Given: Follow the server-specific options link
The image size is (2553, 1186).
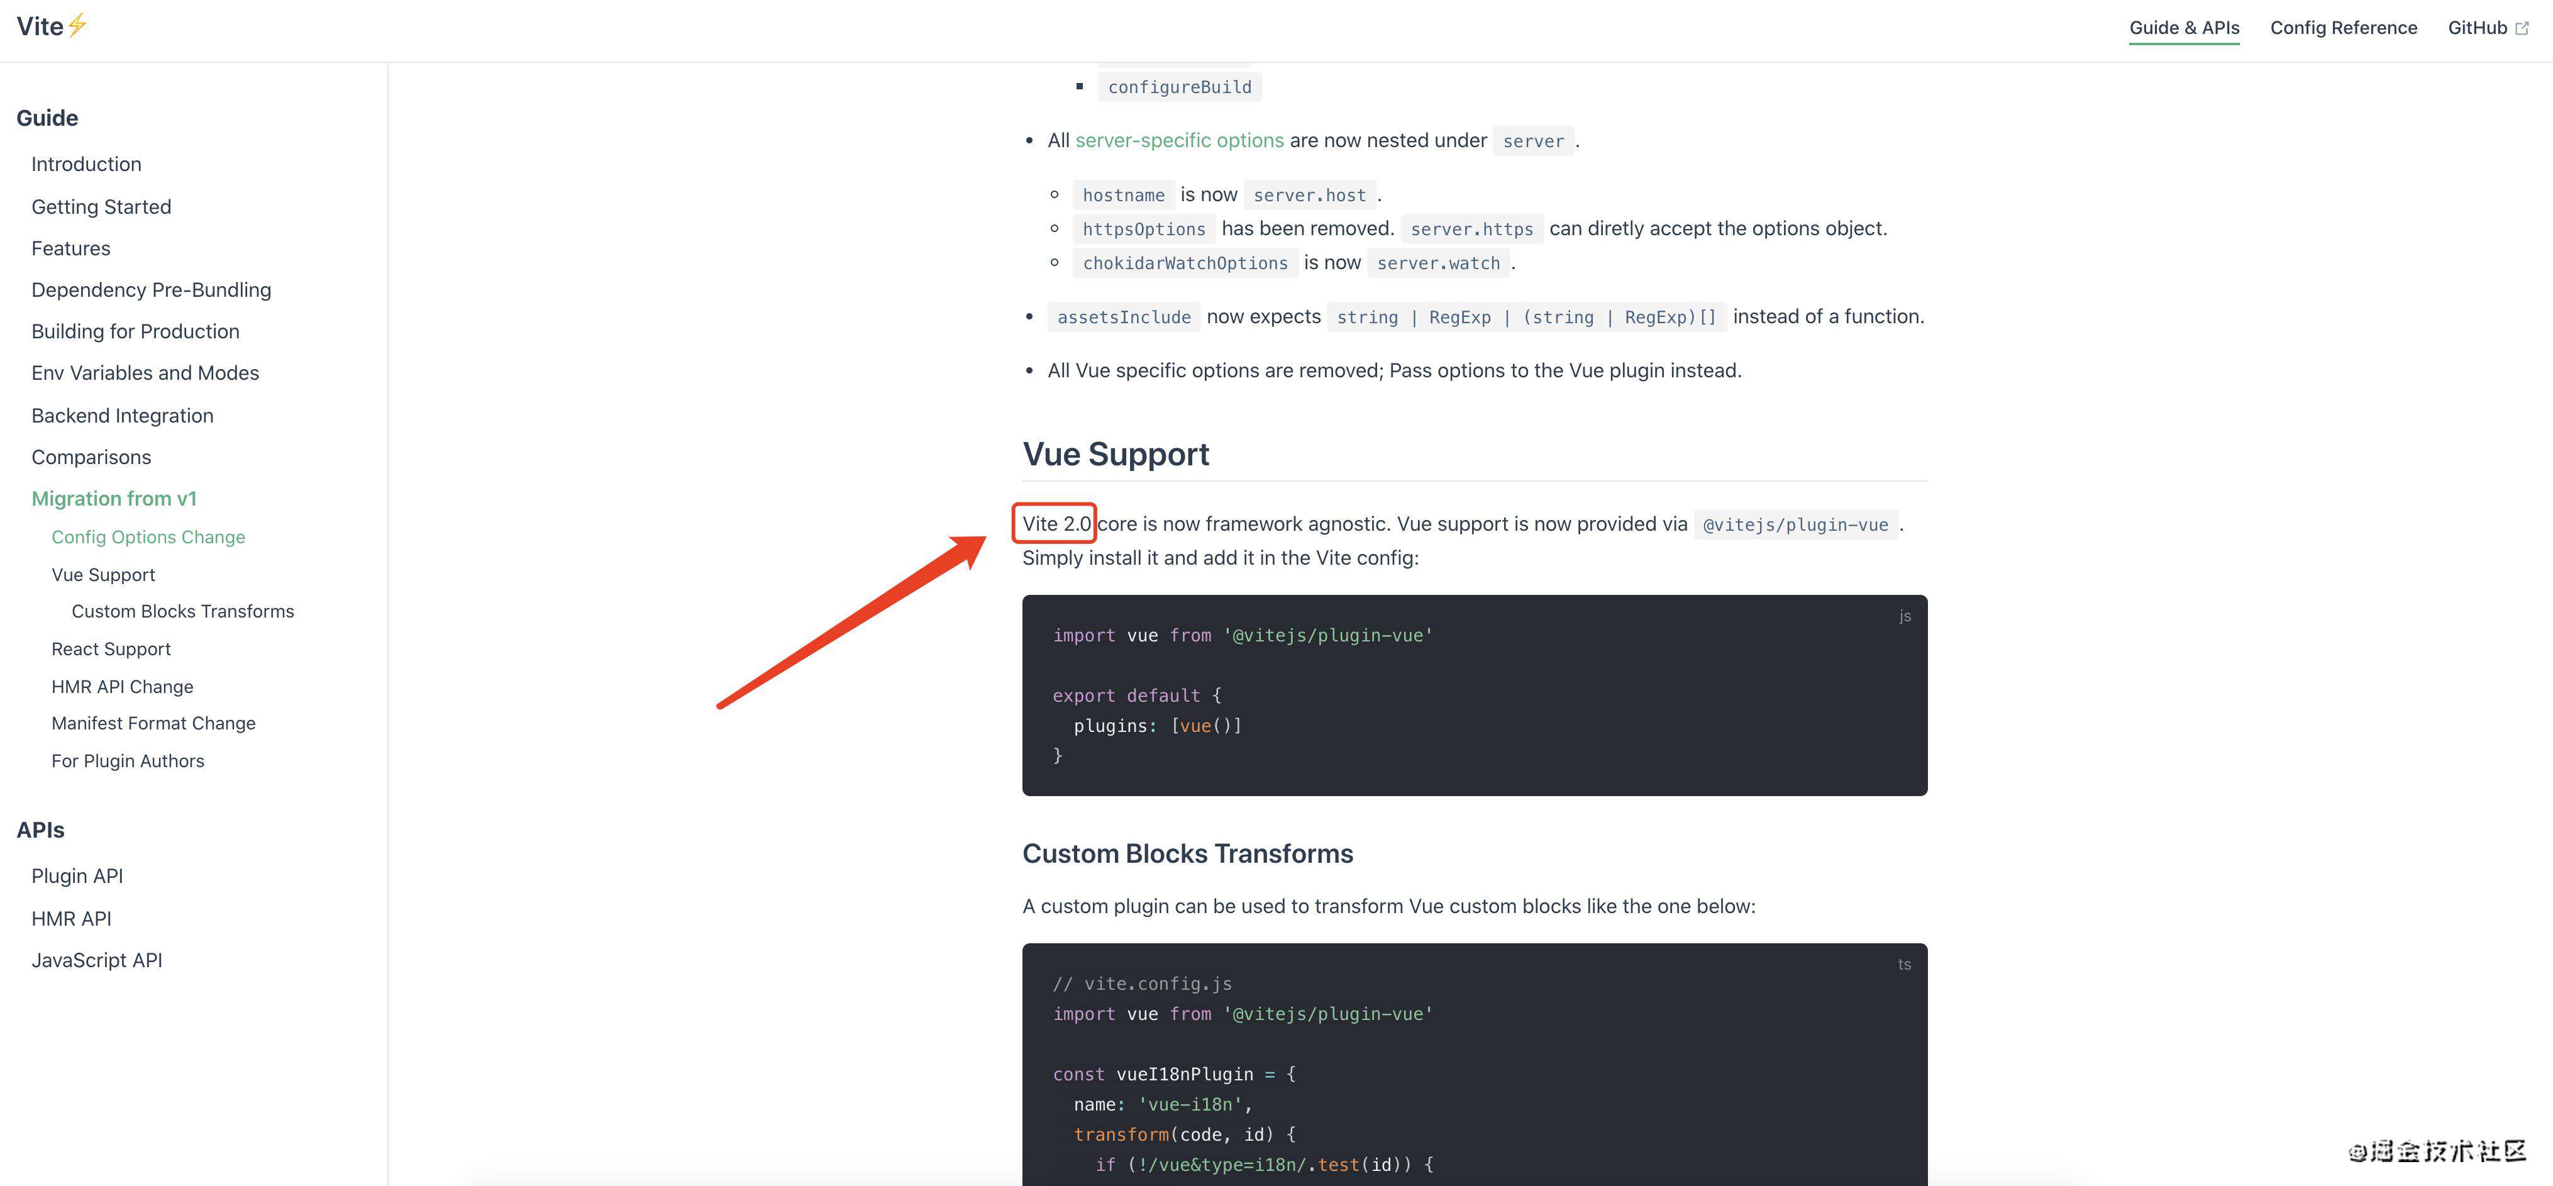Looking at the screenshot, I should pyautogui.click(x=1180, y=141).
